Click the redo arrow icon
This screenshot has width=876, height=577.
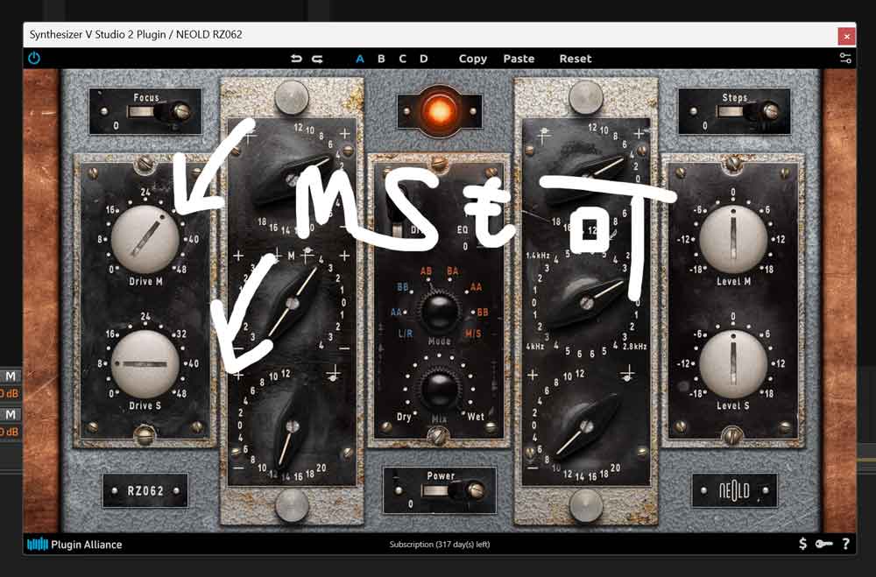coord(317,59)
